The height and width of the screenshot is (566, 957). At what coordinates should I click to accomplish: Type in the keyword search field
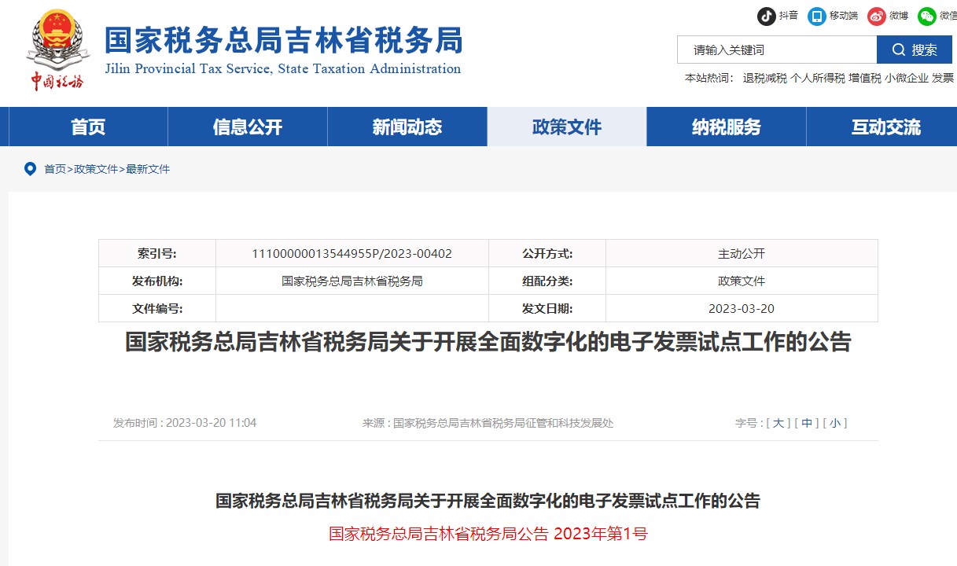click(776, 50)
